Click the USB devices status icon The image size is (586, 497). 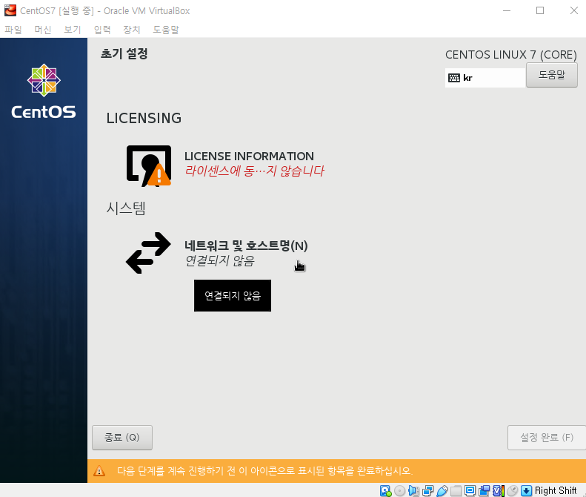[442, 490]
